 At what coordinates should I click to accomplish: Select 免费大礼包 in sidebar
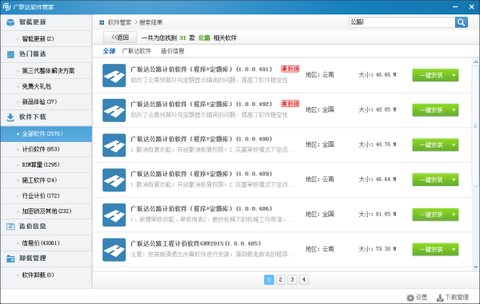pyautogui.click(x=46, y=86)
